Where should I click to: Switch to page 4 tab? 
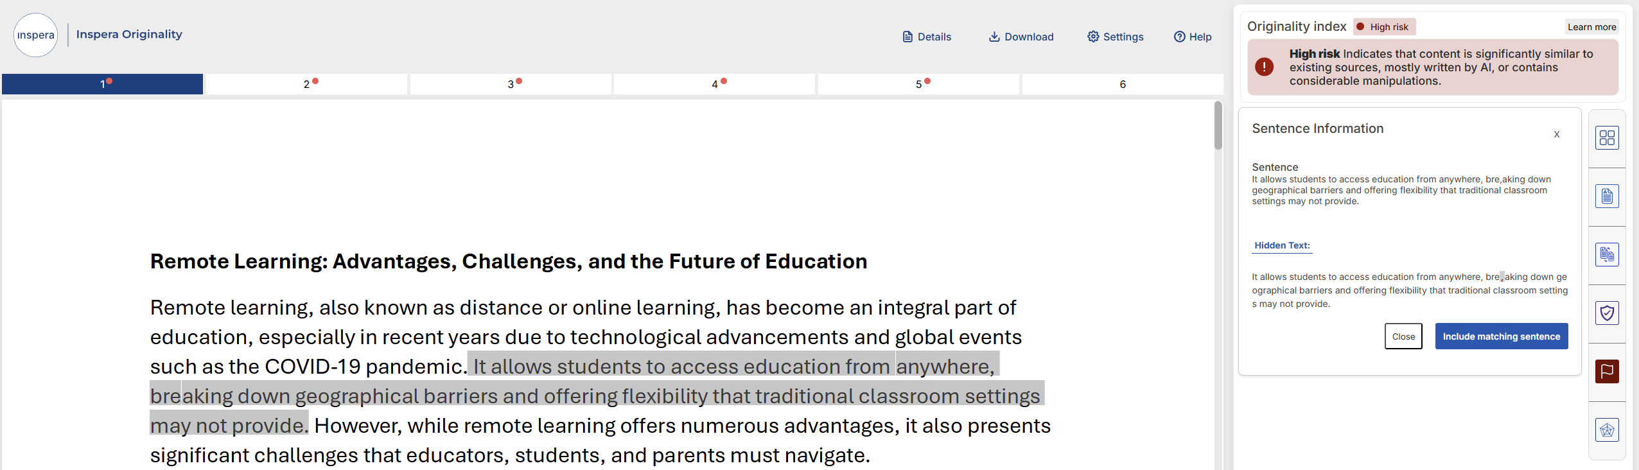pyautogui.click(x=714, y=84)
